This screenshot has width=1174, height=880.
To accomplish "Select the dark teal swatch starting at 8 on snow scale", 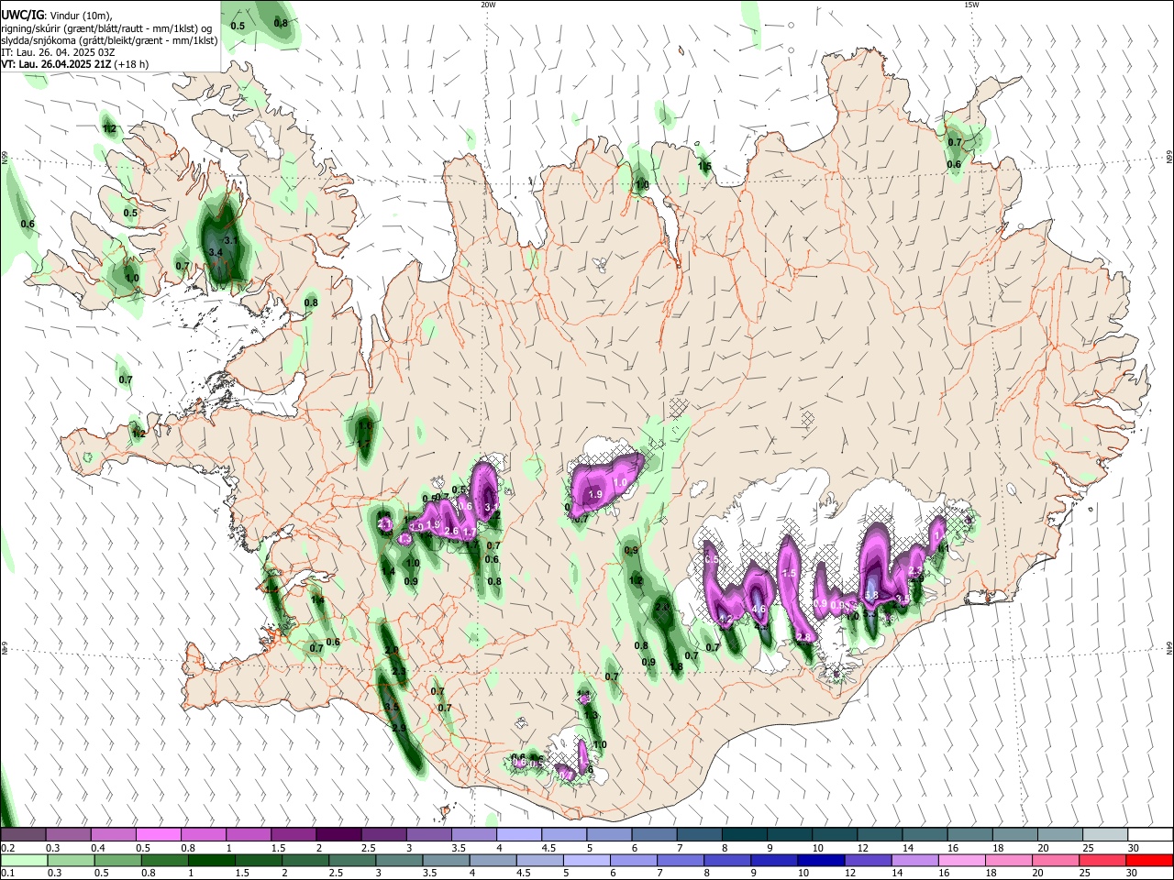I will [x=745, y=835].
